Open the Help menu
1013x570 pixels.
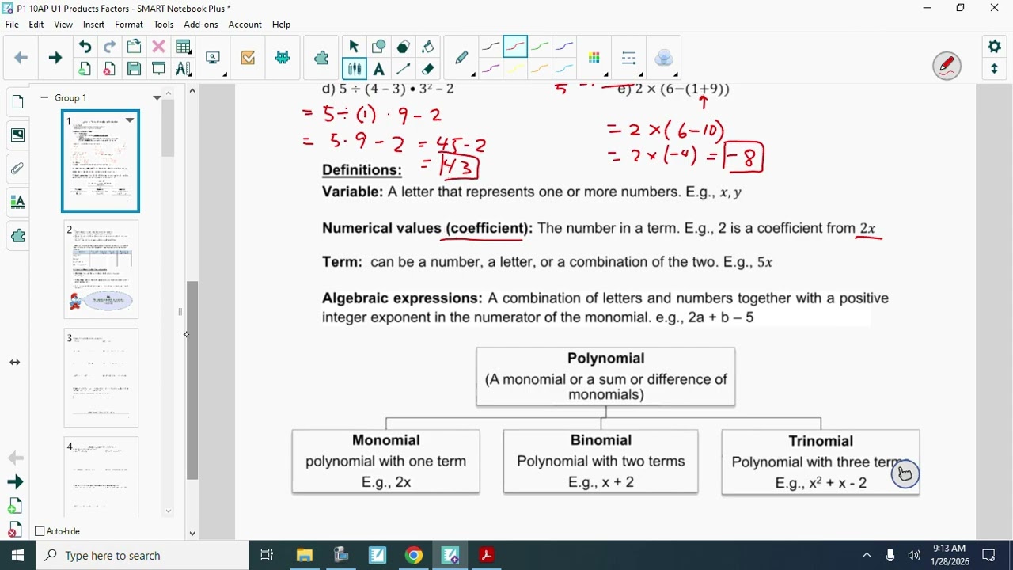click(281, 25)
